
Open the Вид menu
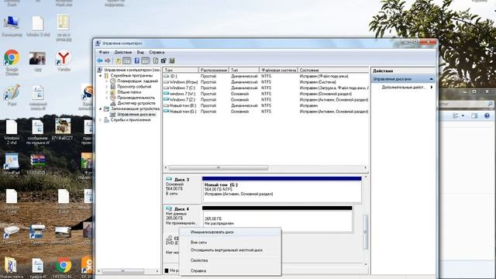pyautogui.click(x=140, y=52)
